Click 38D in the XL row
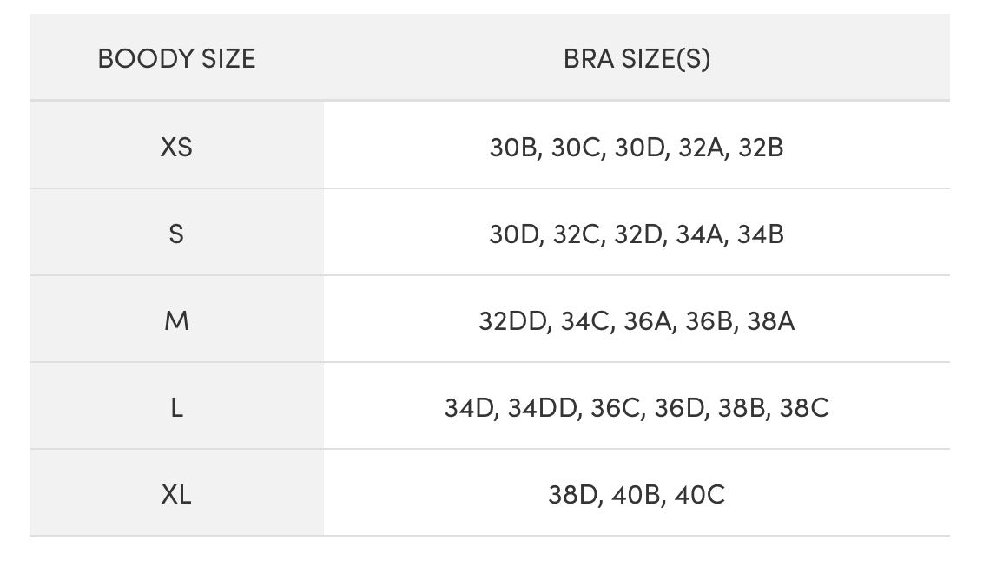The width and height of the screenshot is (983, 580). [x=574, y=495]
